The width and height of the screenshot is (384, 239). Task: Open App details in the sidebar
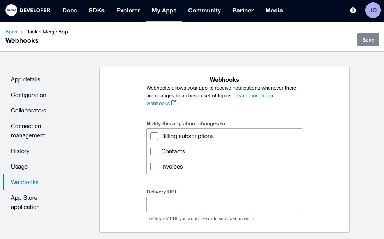[x=26, y=79]
